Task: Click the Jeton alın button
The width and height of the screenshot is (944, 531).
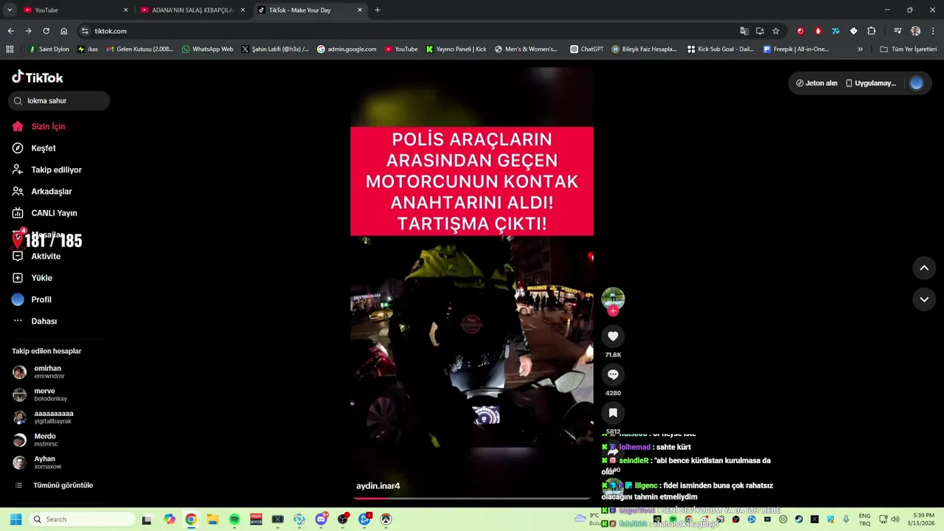Action: (816, 83)
